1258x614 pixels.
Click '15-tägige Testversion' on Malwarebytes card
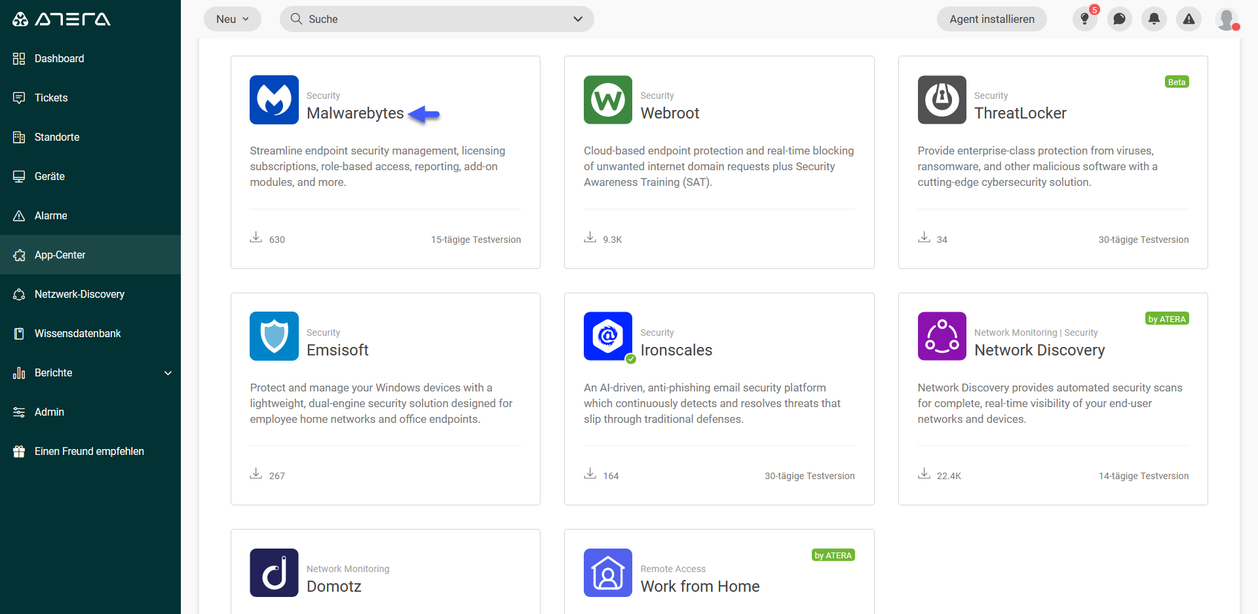476,240
